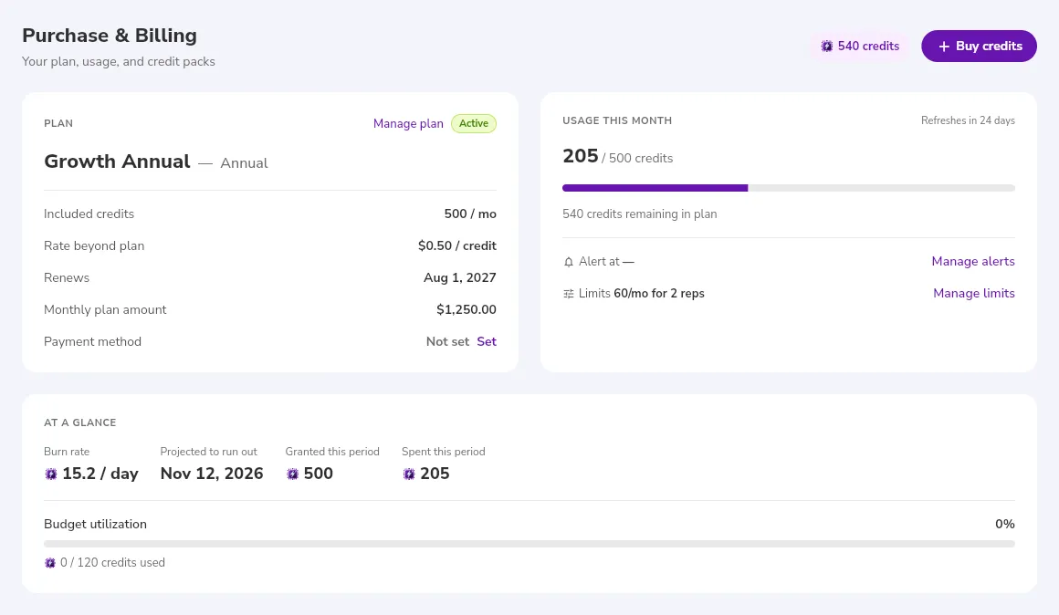Image resolution: width=1059 pixels, height=615 pixels.
Task: Click the Granted this period credit icon
Action: [x=292, y=474]
